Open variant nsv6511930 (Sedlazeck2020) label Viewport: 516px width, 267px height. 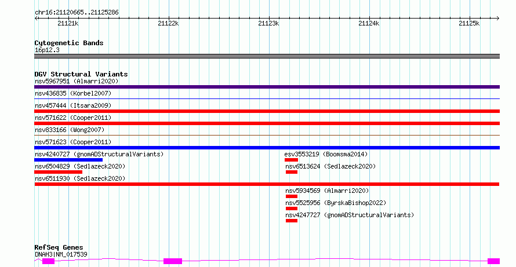point(80,178)
